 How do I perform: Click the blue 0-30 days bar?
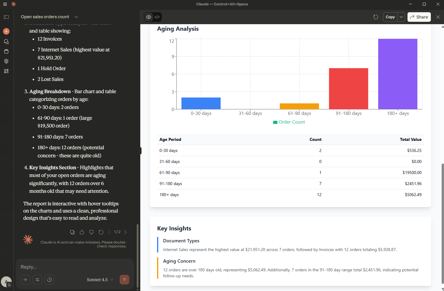pos(201,103)
